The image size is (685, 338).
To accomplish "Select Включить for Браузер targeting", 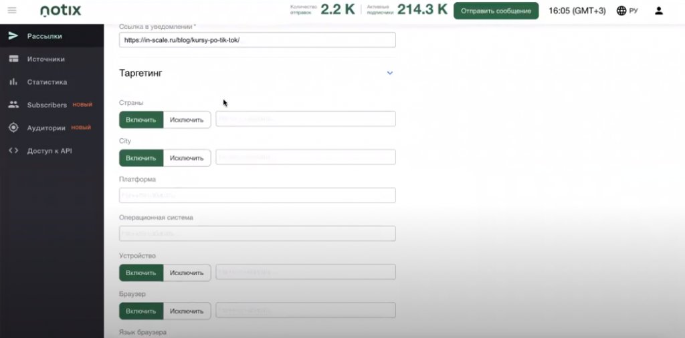I will coord(141,311).
